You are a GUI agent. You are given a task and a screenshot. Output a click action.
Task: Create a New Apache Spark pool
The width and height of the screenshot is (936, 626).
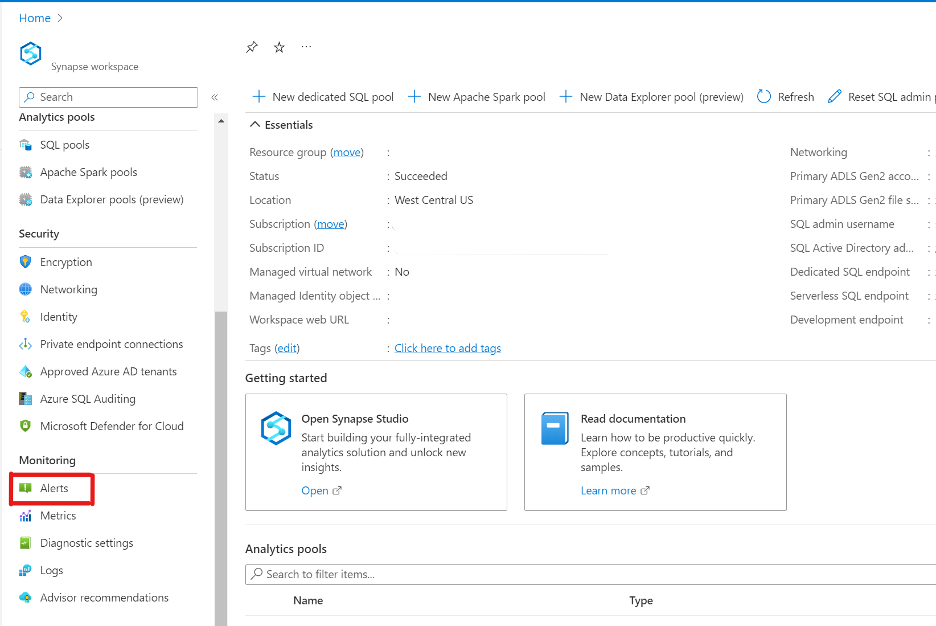point(477,97)
